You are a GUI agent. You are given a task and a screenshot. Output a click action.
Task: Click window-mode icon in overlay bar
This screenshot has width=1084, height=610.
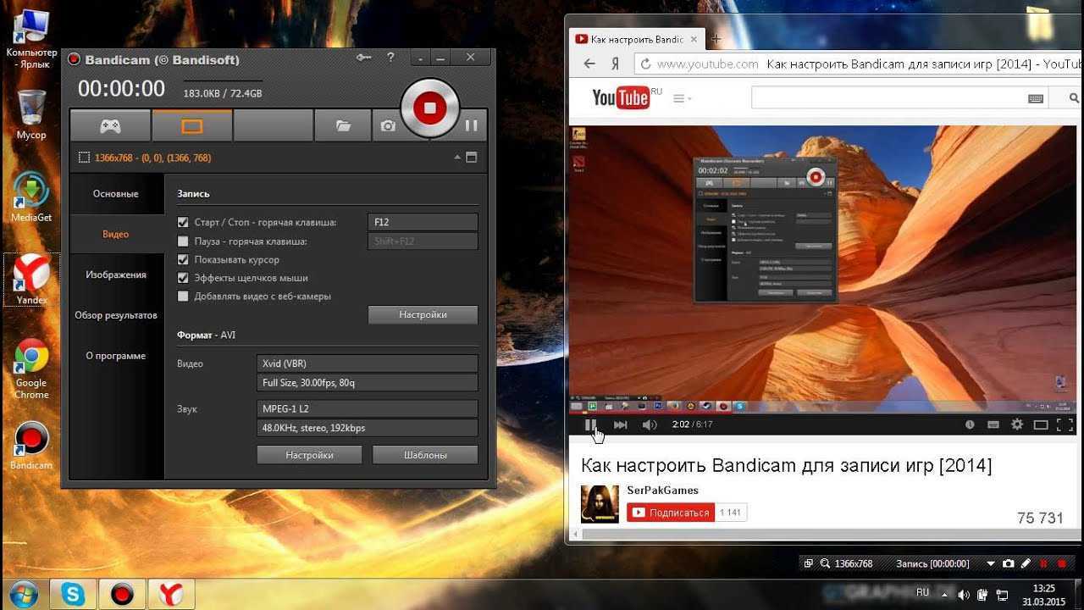coord(809,563)
